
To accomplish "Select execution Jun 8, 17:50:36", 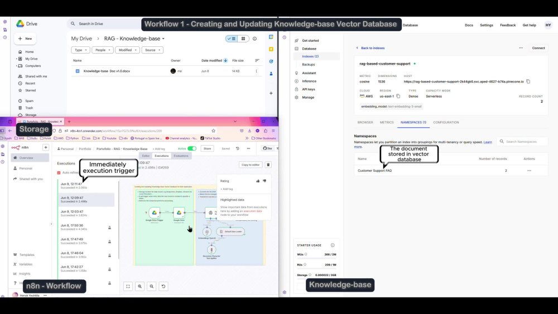I will tap(86, 227).
